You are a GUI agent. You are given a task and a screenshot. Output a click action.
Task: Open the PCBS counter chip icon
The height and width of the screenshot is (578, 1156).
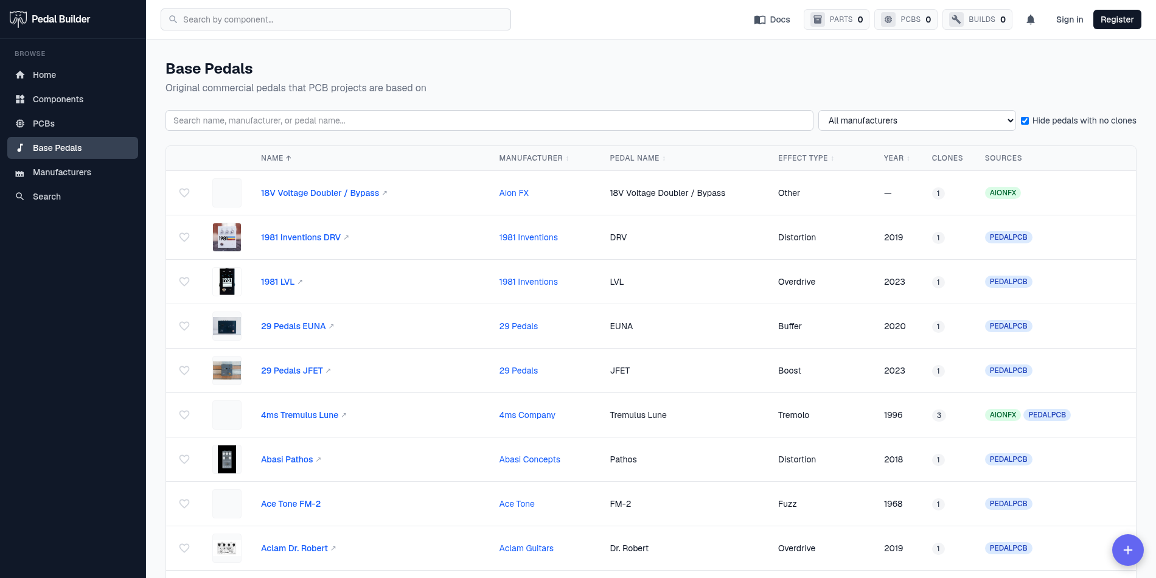coord(888,19)
